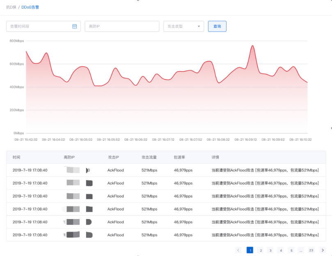Jump to page 2
332x256 pixels.
(x=260, y=250)
